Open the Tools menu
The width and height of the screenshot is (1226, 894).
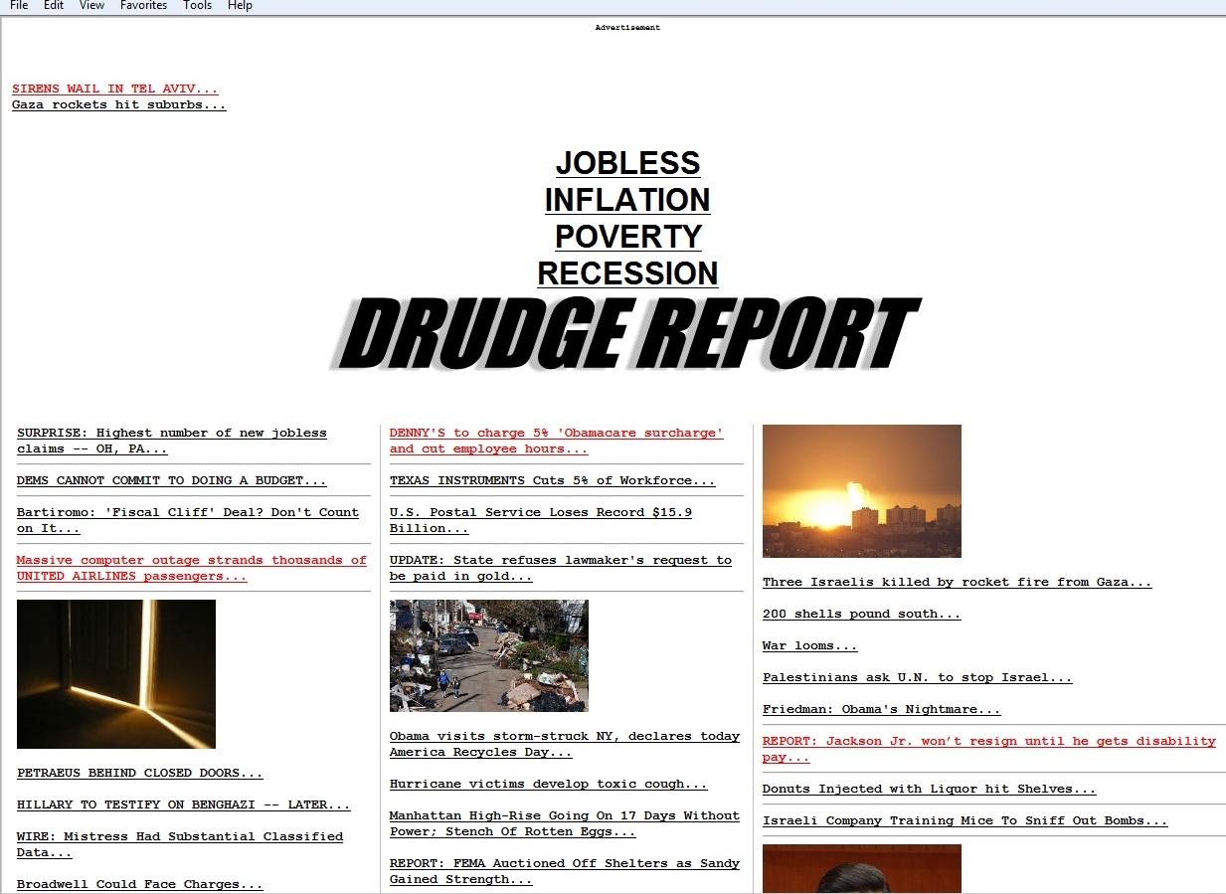[x=198, y=6]
